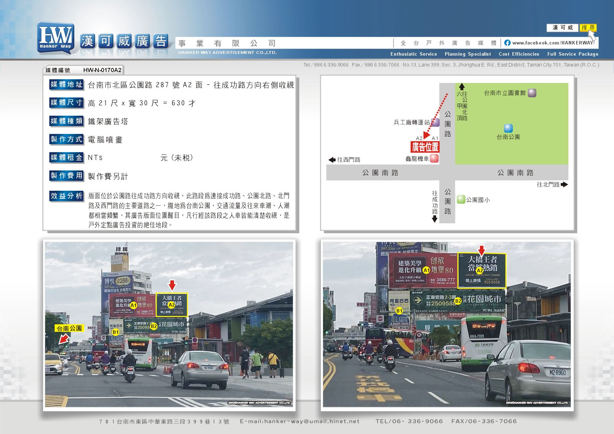Click the 效益分析 label
The image size is (614, 434).
click(x=67, y=196)
